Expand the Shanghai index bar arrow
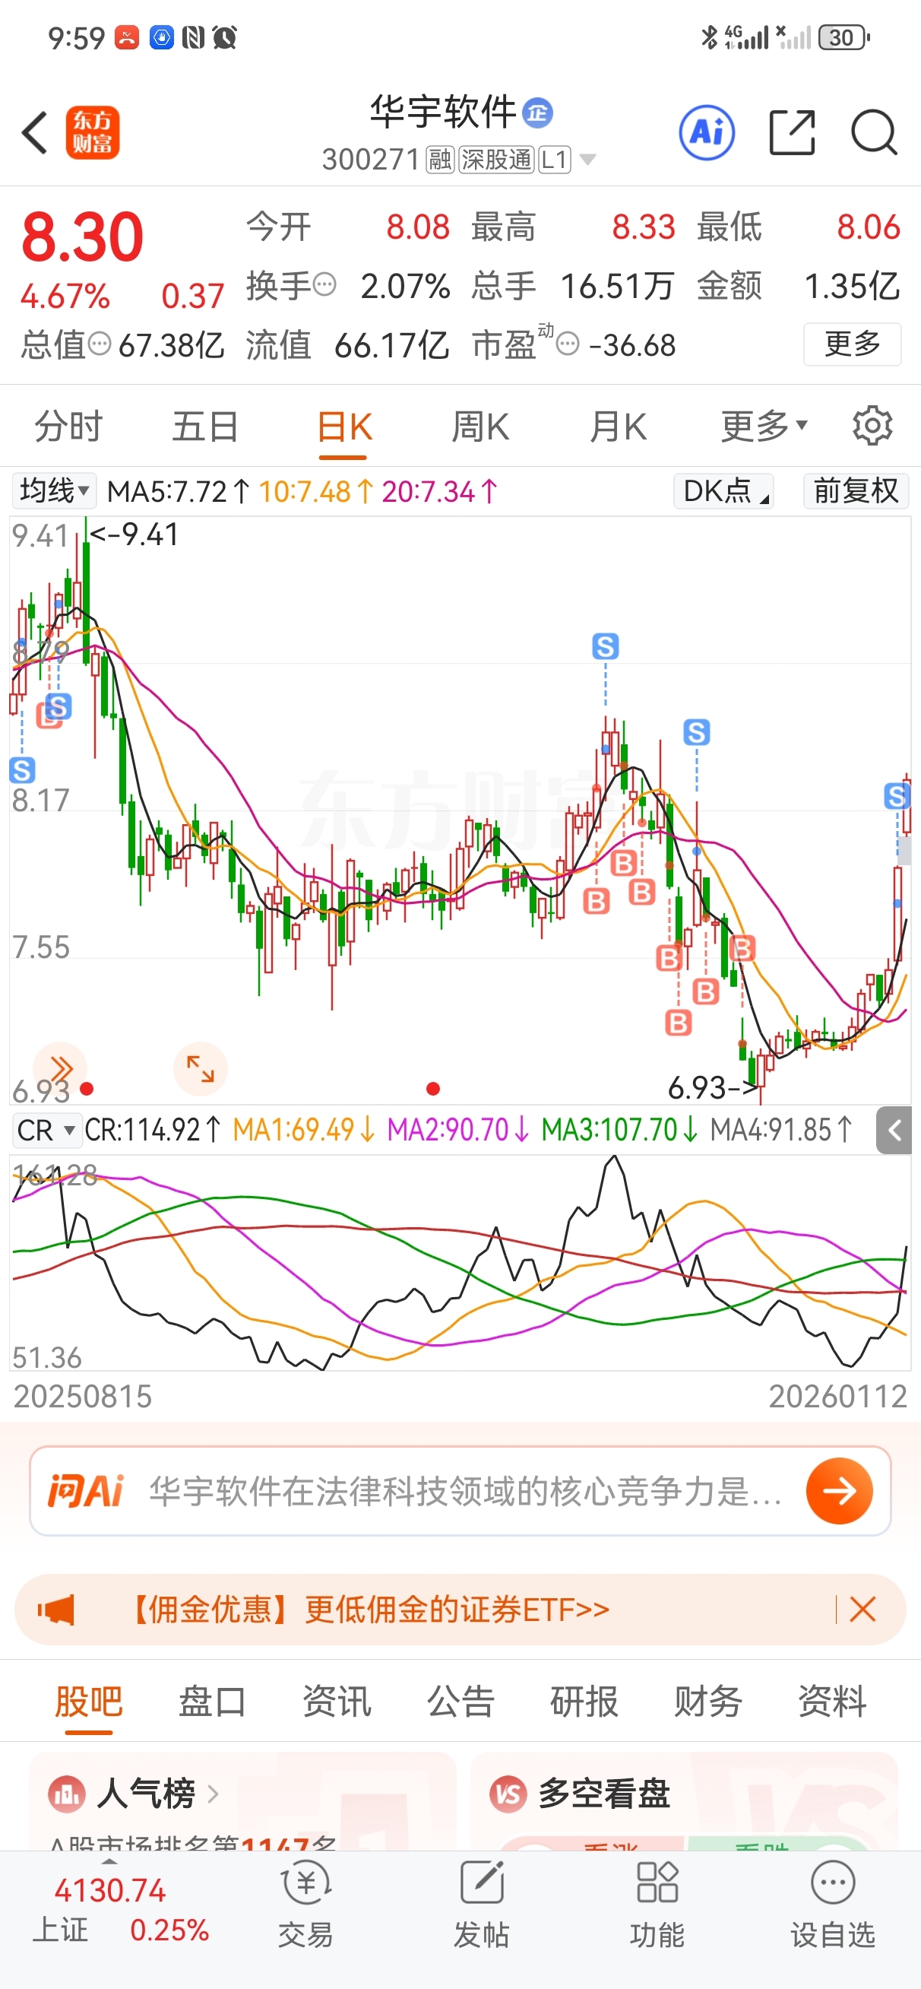The height and width of the screenshot is (1989, 921). click(110, 1861)
